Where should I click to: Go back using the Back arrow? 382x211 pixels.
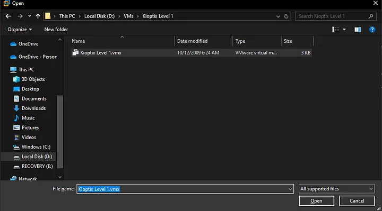8,16
